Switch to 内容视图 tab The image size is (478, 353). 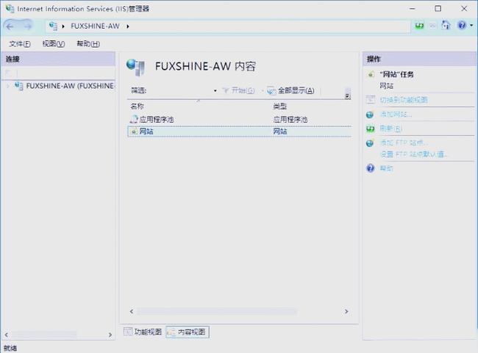[188, 332]
